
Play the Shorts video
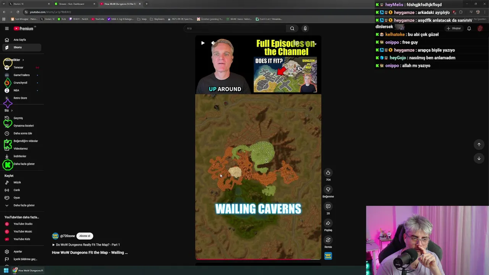(x=203, y=43)
